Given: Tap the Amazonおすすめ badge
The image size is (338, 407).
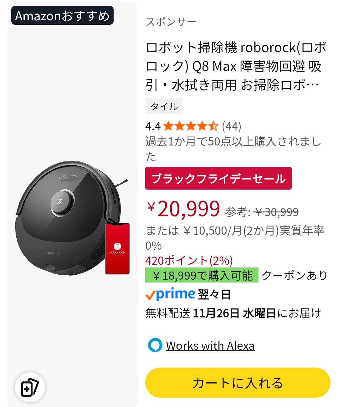Looking at the screenshot, I should (62, 16).
